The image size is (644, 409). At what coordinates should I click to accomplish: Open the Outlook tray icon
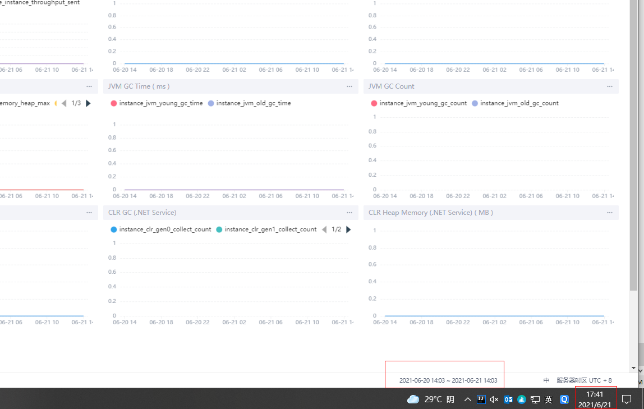click(508, 399)
